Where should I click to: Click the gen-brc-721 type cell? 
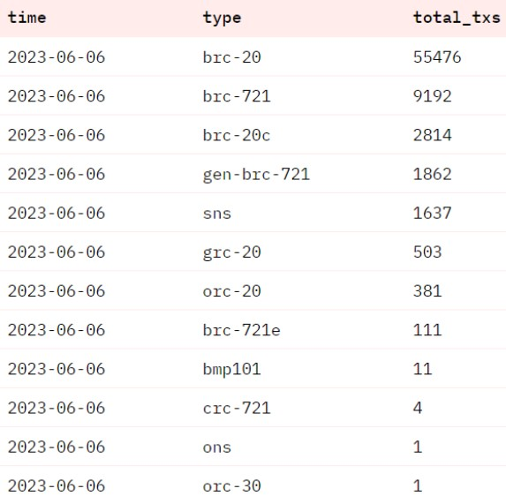[x=256, y=175]
